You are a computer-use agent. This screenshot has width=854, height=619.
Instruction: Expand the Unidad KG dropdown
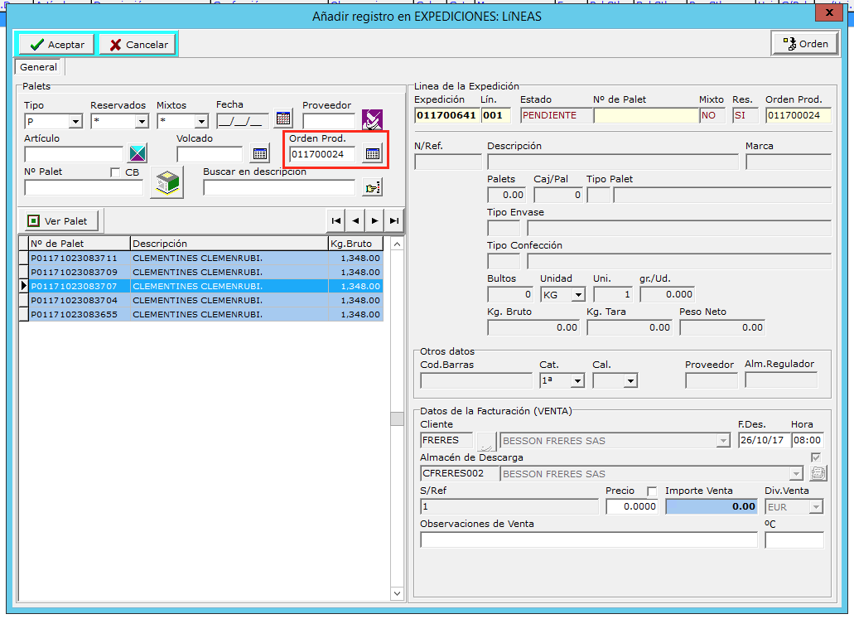click(x=577, y=294)
